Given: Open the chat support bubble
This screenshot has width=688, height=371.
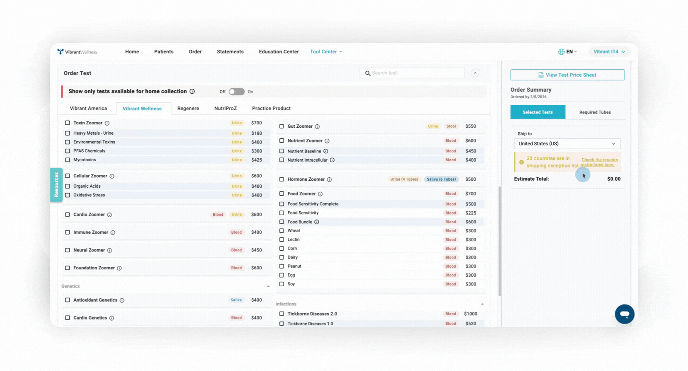Looking at the screenshot, I should tap(624, 314).
